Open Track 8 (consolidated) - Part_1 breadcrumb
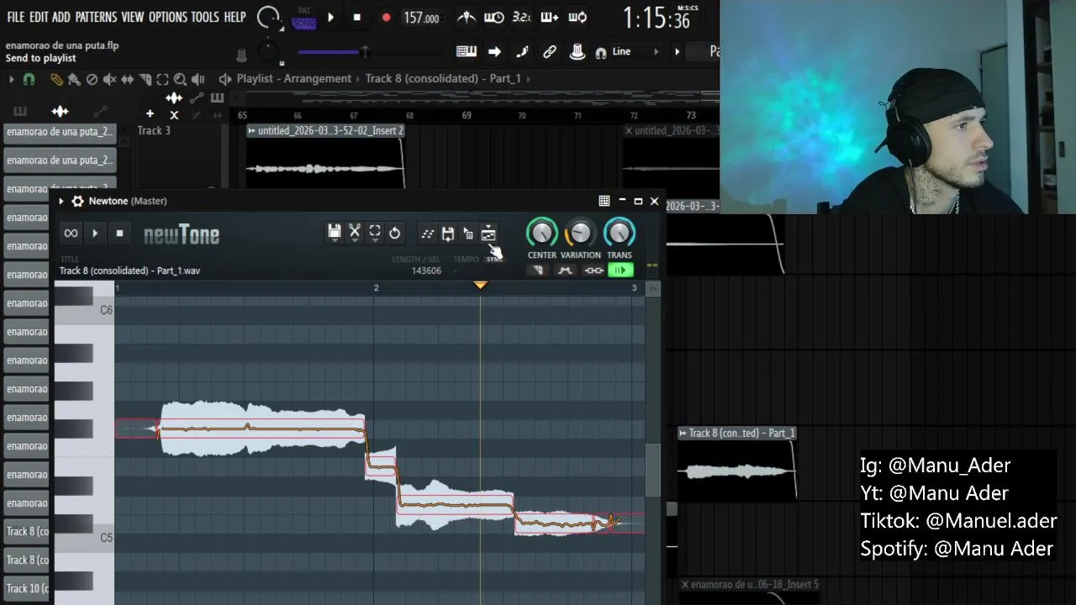1076x605 pixels. pos(443,79)
